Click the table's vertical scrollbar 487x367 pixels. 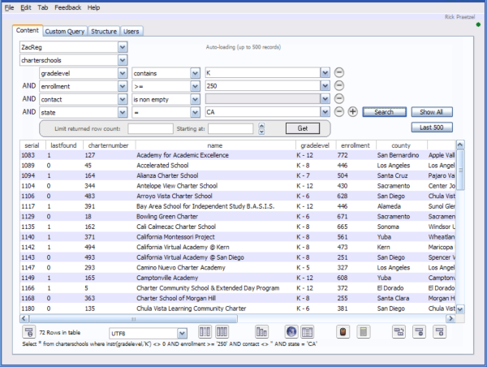460,227
